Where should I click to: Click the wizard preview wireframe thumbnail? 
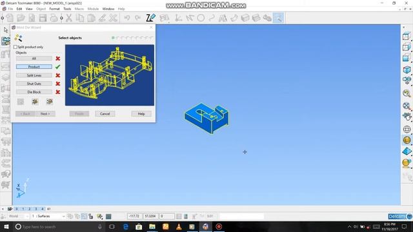(x=110, y=75)
